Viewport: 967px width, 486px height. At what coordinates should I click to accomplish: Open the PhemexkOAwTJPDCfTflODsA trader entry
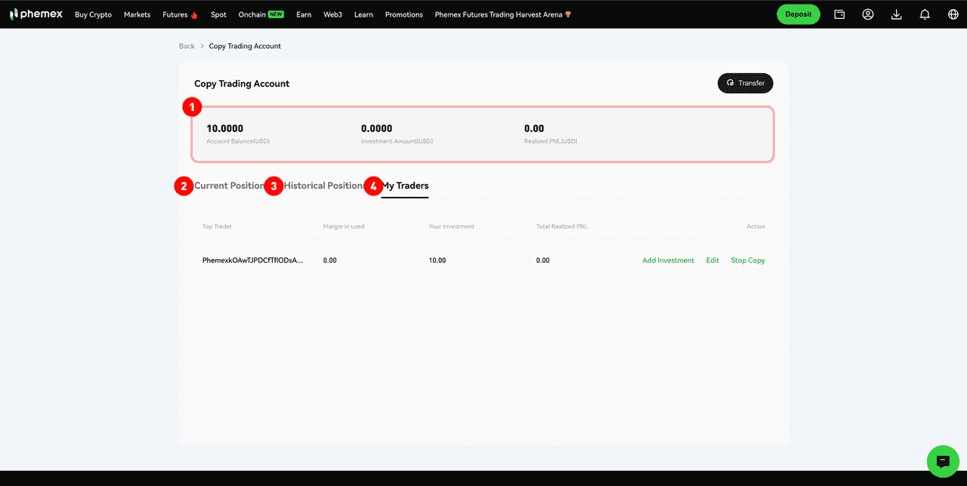[x=252, y=260]
